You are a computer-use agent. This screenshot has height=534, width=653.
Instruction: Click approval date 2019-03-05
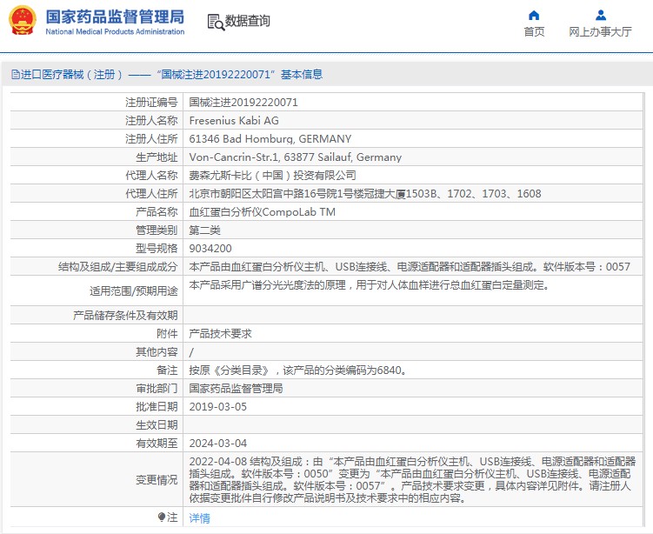[x=217, y=407]
